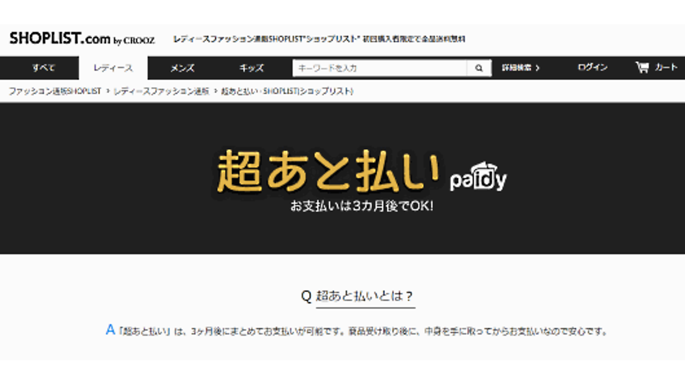This screenshot has width=685, height=385.
Task: Click the header tagline about 初回購入者限定
Action: (x=319, y=39)
